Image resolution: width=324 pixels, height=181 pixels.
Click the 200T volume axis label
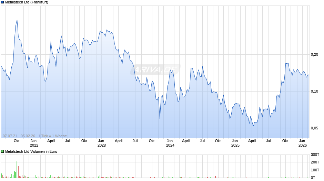coord(315,162)
